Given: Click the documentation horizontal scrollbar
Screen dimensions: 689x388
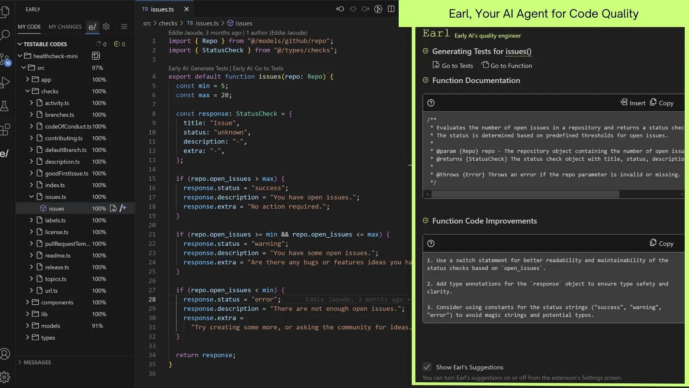Looking at the screenshot, I should coord(525,194).
